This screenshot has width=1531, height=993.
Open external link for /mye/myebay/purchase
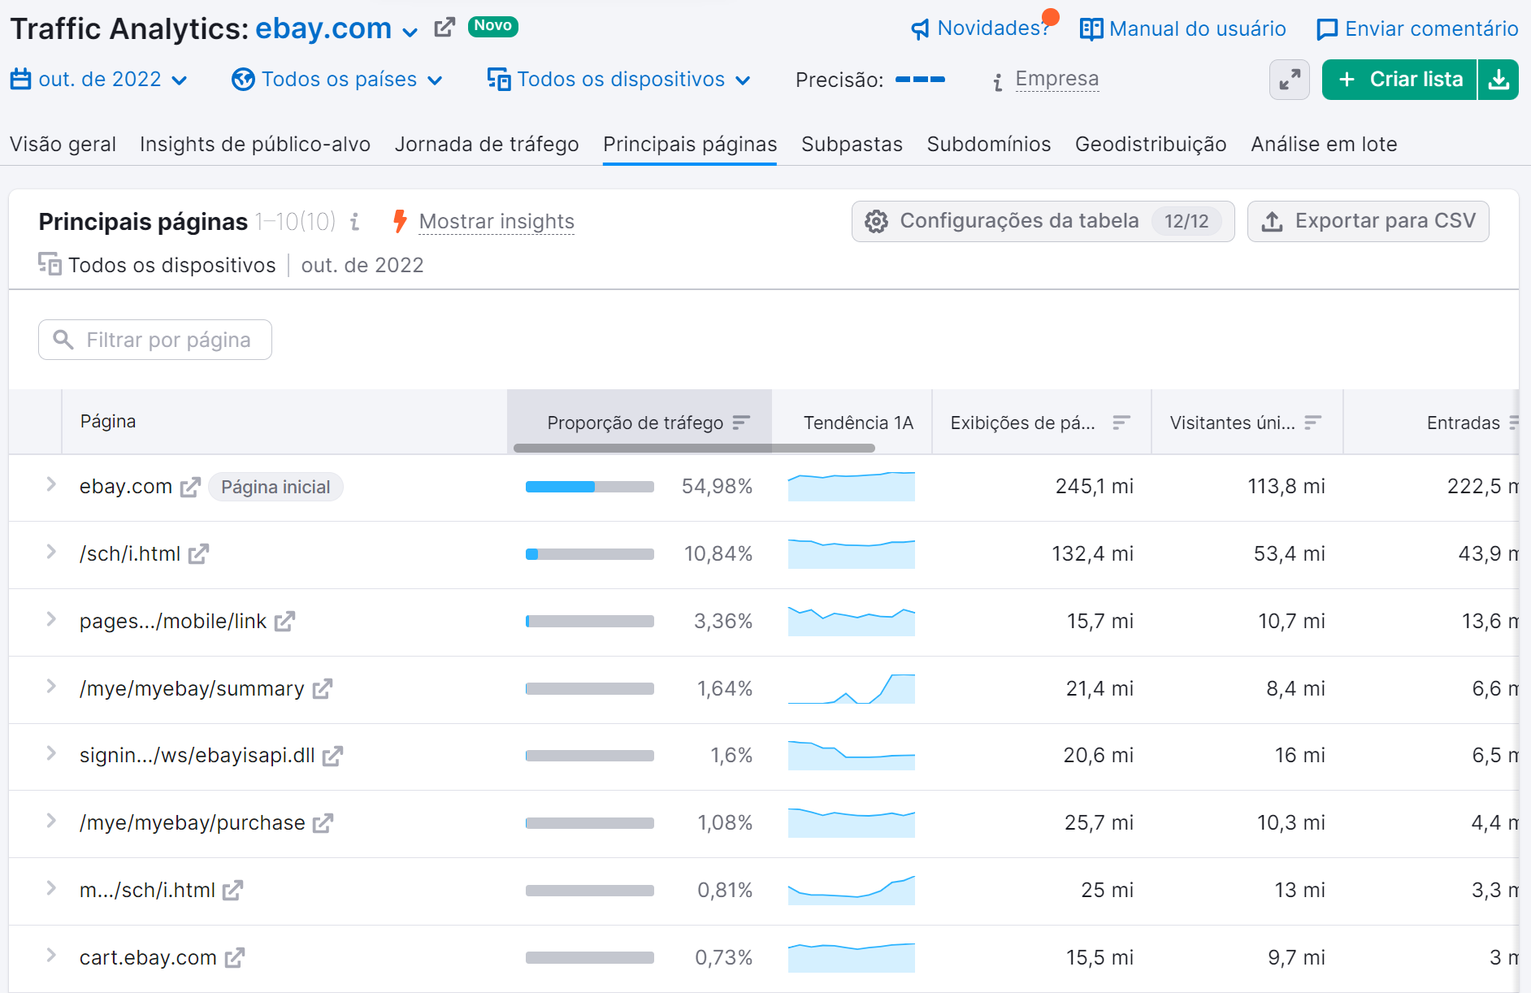(x=323, y=823)
